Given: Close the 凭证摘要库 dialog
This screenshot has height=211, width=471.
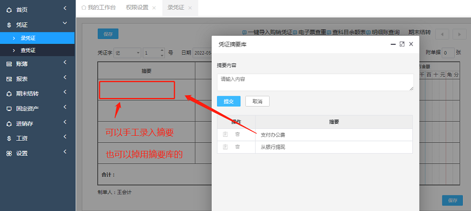Looking at the screenshot, I should coord(411,44).
